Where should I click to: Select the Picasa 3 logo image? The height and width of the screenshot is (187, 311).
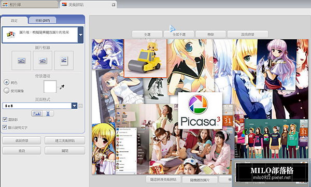pos(200,110)
